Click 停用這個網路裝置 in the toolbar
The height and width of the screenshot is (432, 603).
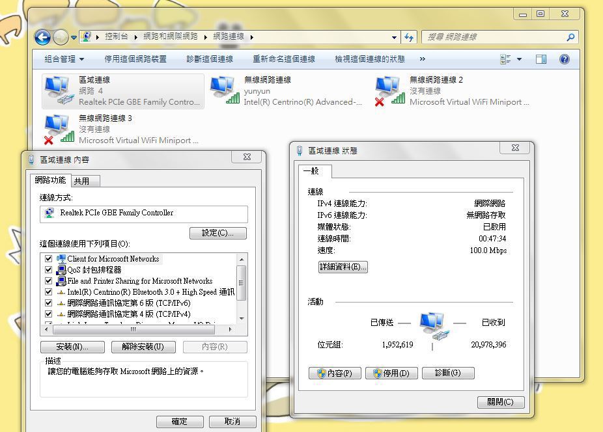click(135, 59)
